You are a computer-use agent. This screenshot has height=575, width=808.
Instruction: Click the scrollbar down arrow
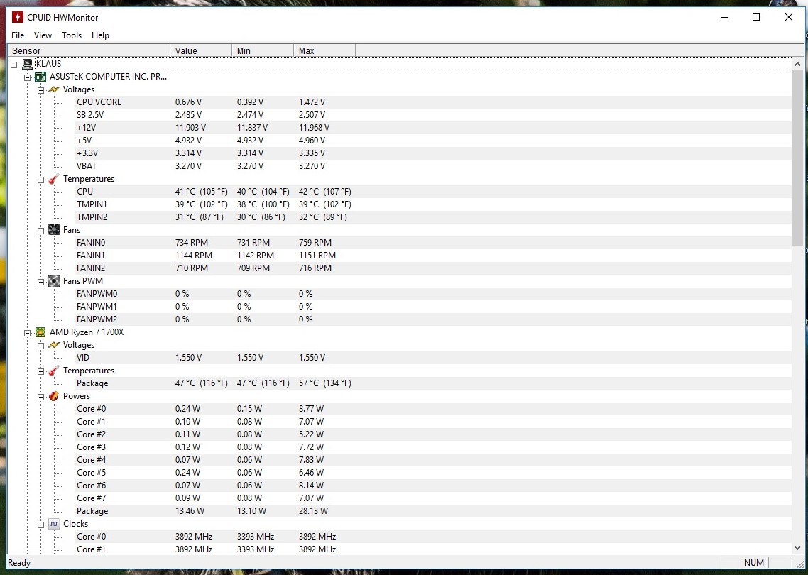pyautogui.click(x=797, y=548)
